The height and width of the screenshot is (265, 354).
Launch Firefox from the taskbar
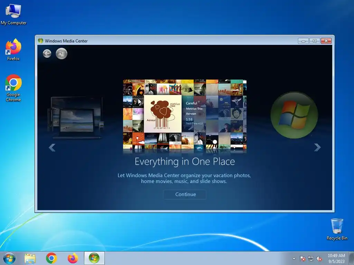pos(73,258)
